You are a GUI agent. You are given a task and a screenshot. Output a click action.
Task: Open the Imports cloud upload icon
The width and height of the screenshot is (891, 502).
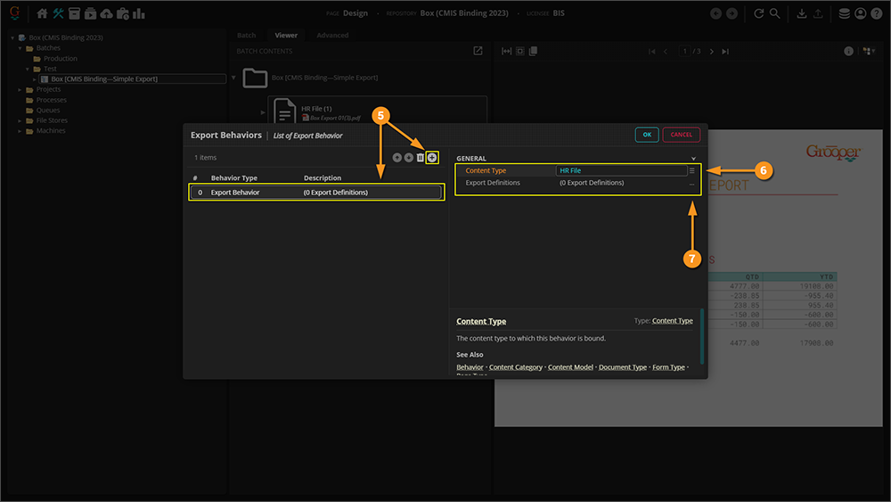[106, 13]
